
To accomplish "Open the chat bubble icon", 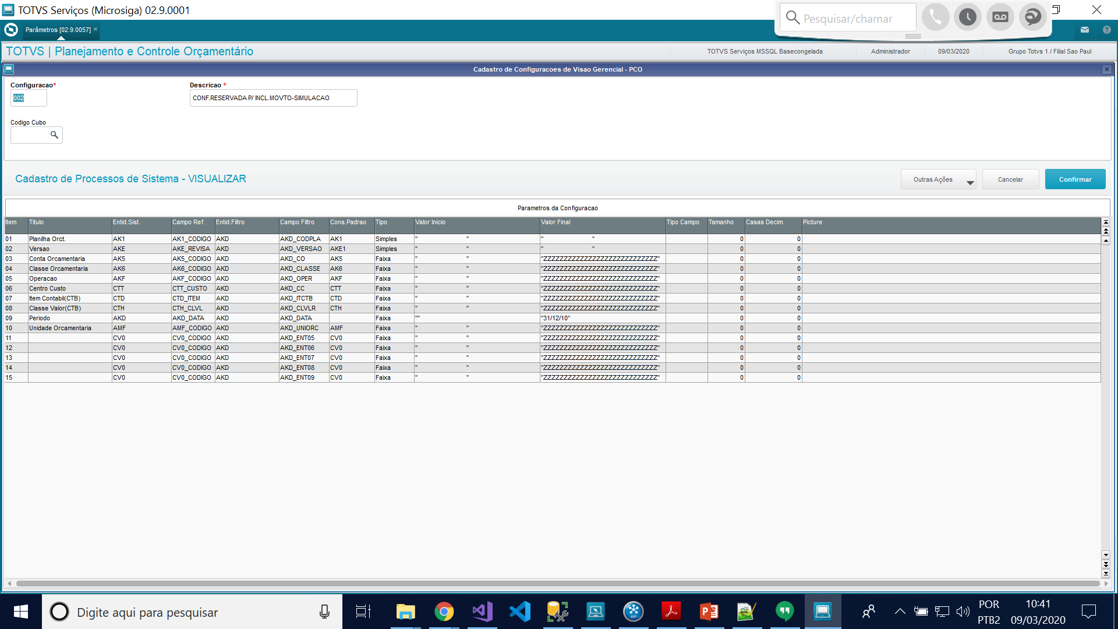I will tap(1032, 17).
